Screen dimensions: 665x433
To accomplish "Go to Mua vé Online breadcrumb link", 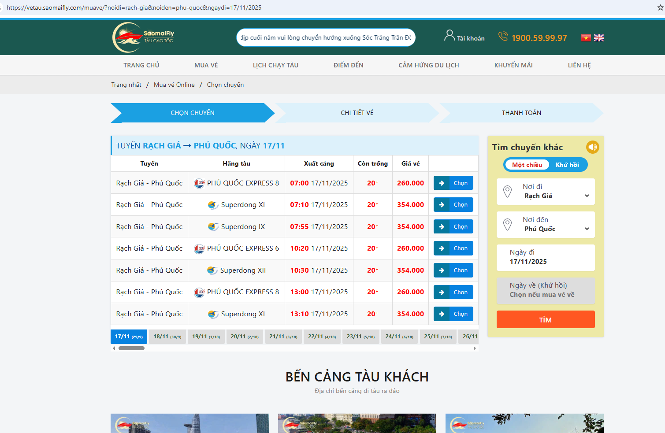I will (174, 85).
